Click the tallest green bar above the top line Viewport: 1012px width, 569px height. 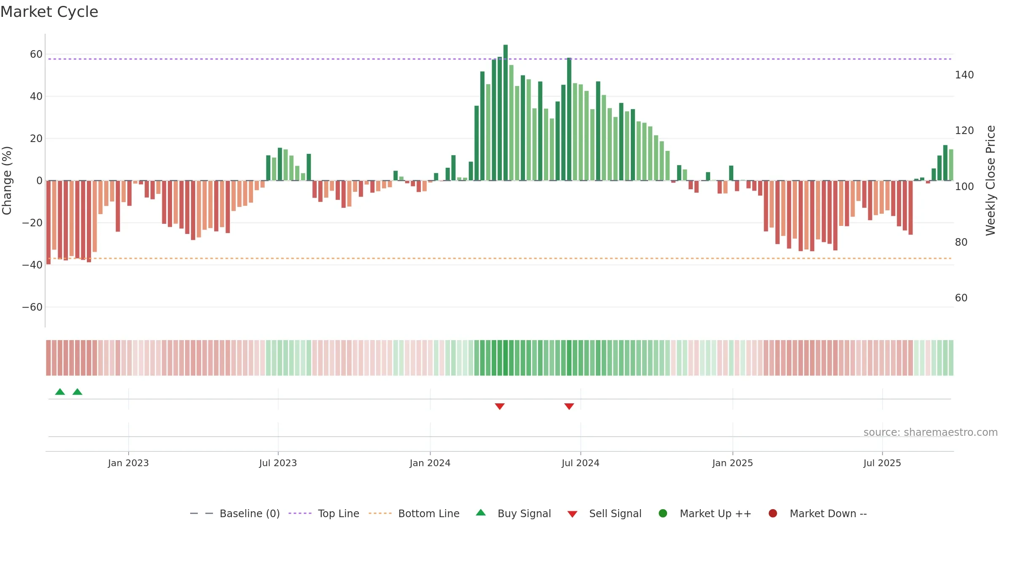[506, 113]
